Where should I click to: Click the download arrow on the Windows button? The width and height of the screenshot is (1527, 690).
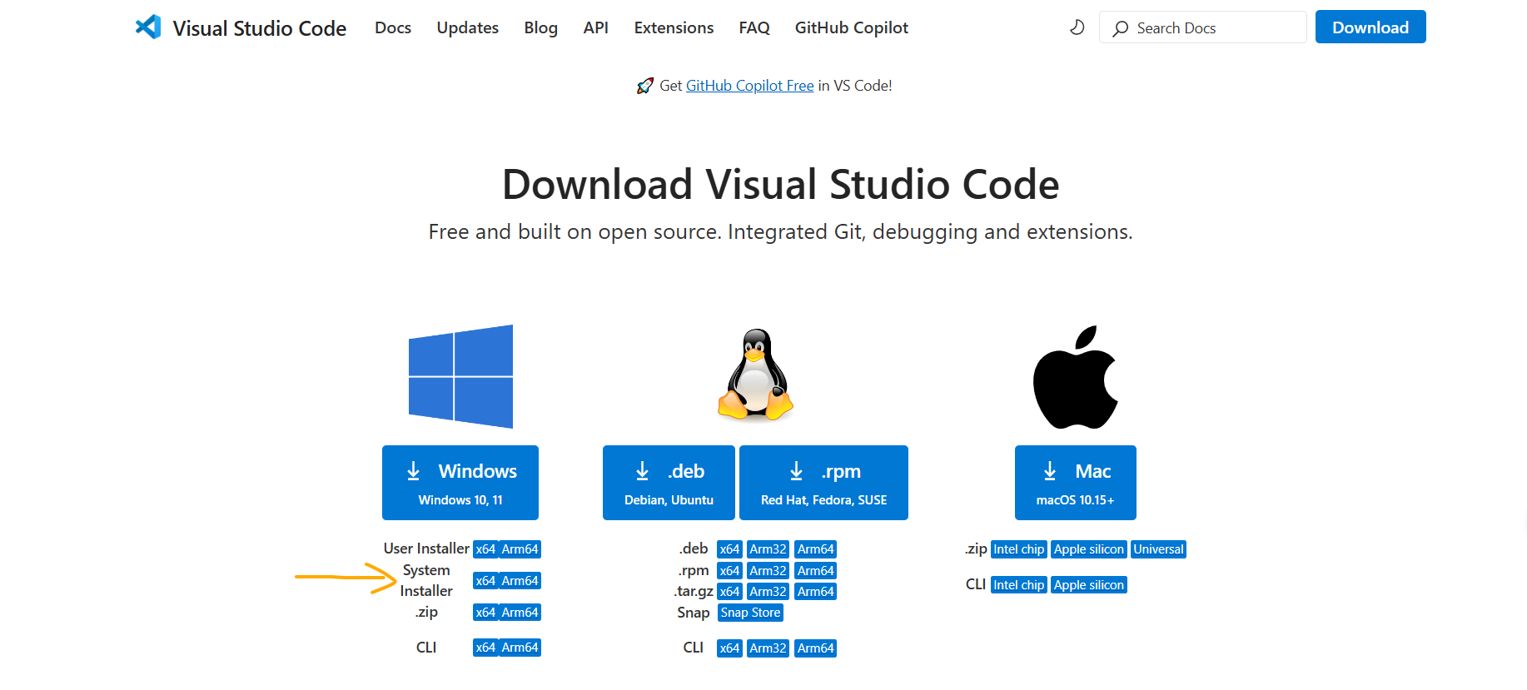coord(413,471)
